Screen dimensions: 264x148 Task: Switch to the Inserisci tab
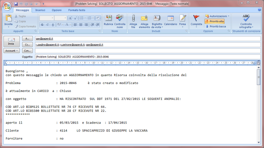click(x=40, y=10)
